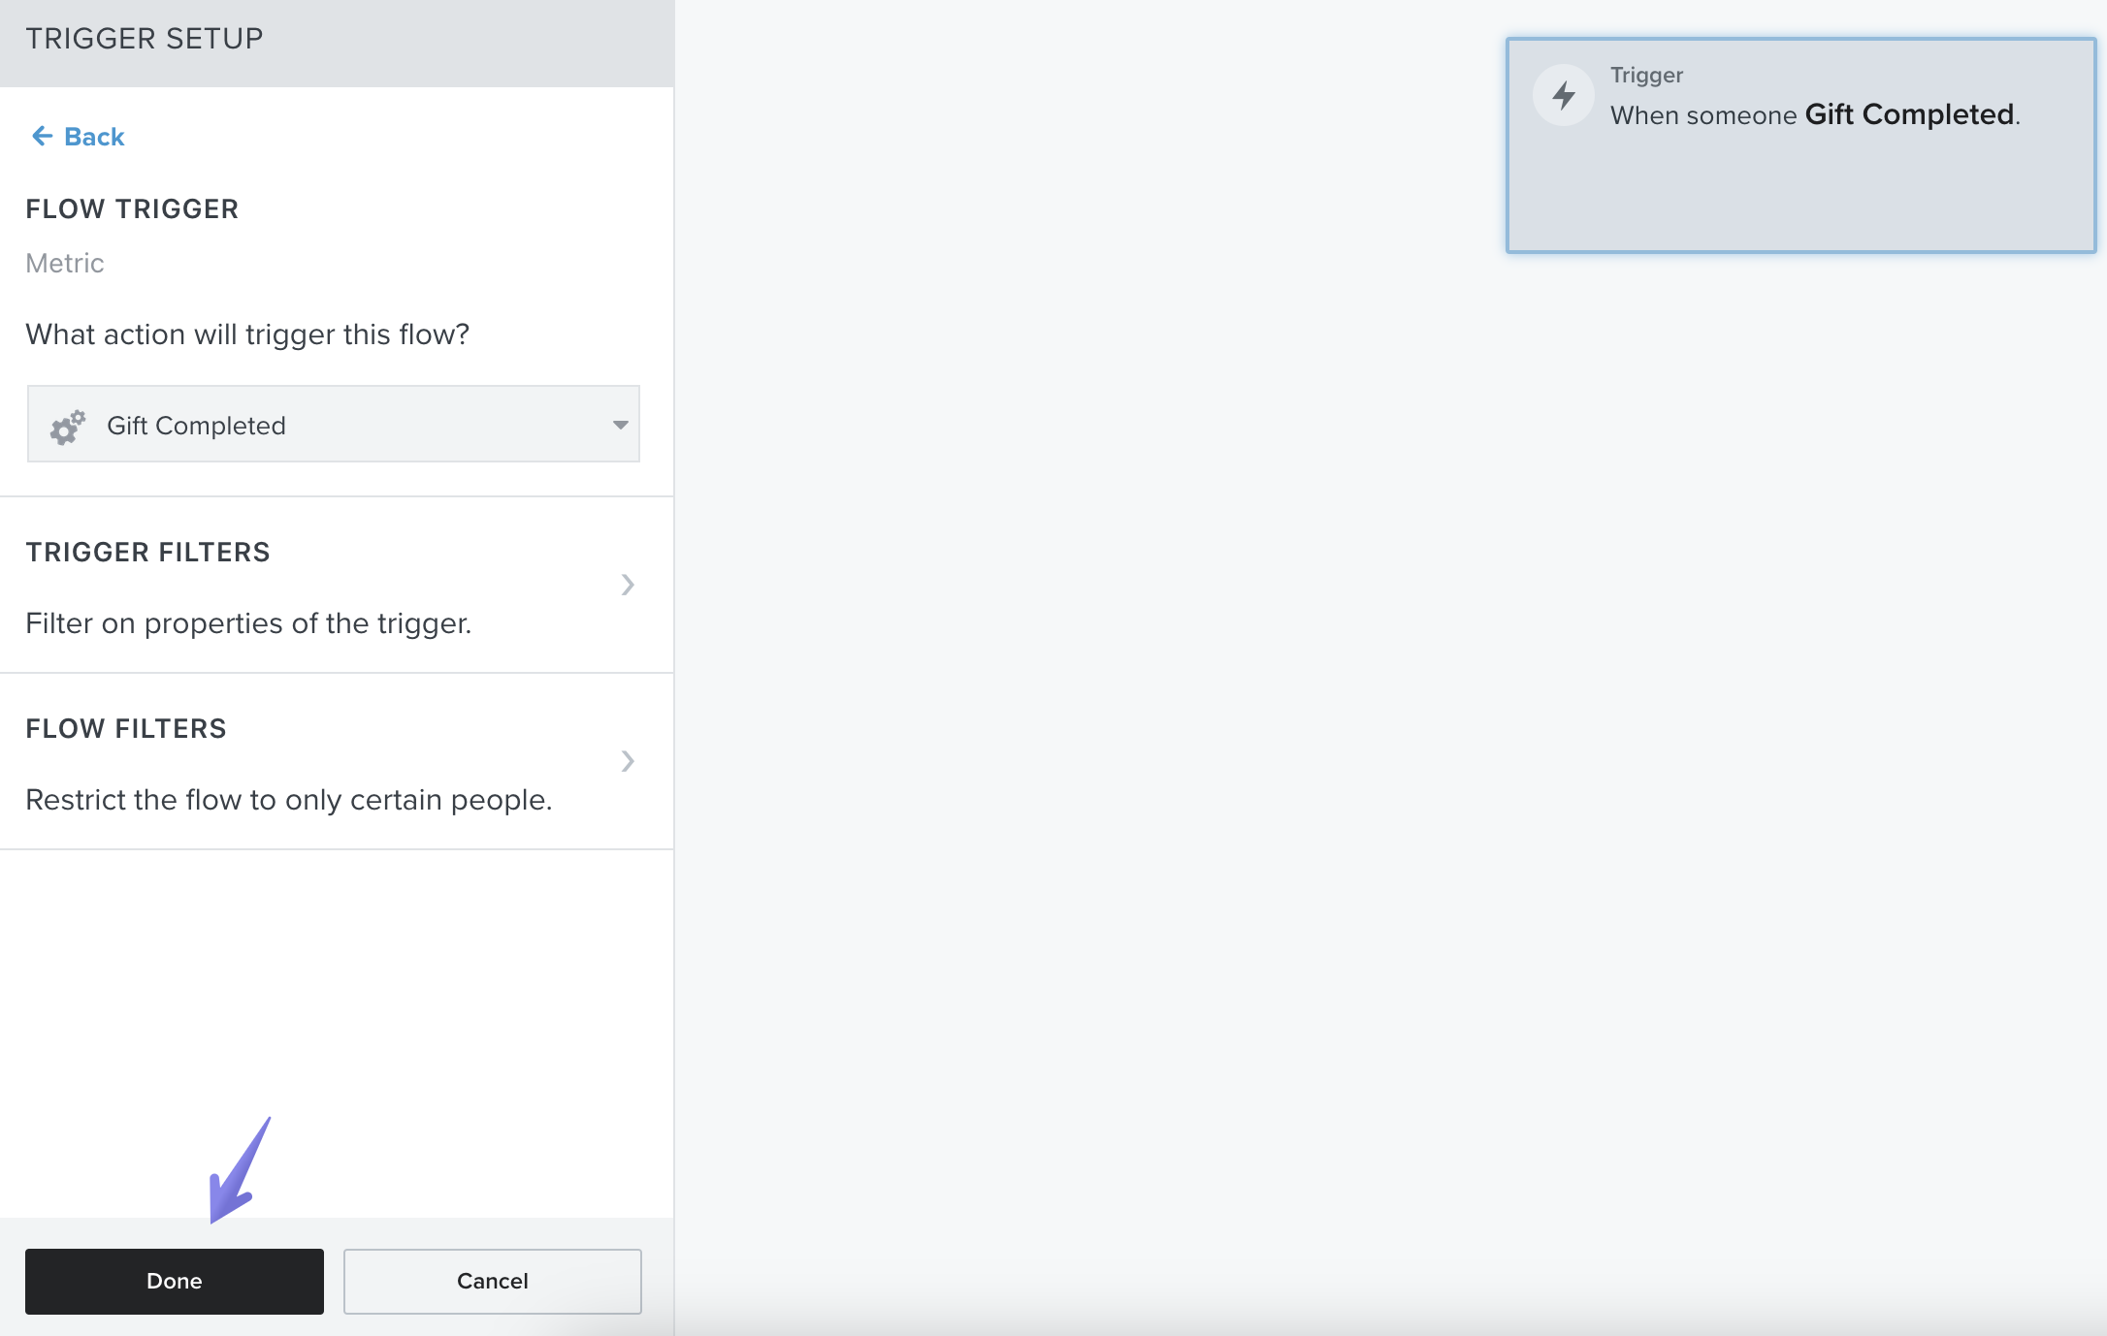Viewport: 2107px width, 1336px height.
Task: Click the Flow Trigger heading
Action: click(132, 209)
